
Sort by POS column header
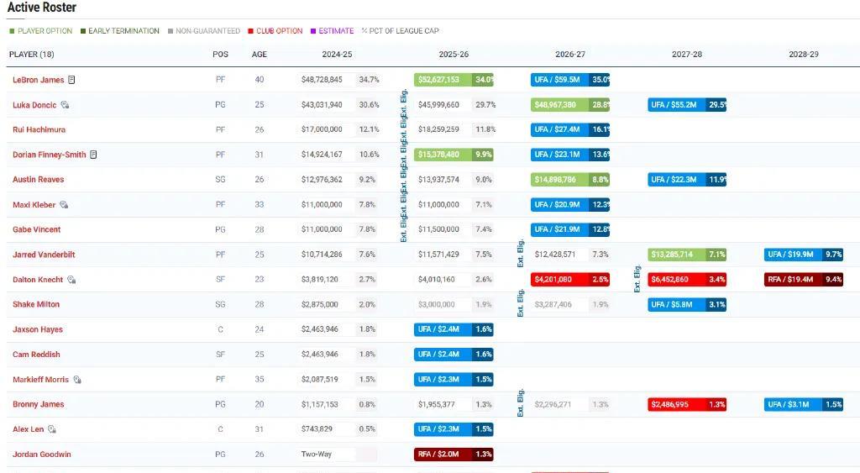click(x=221, y=55)
